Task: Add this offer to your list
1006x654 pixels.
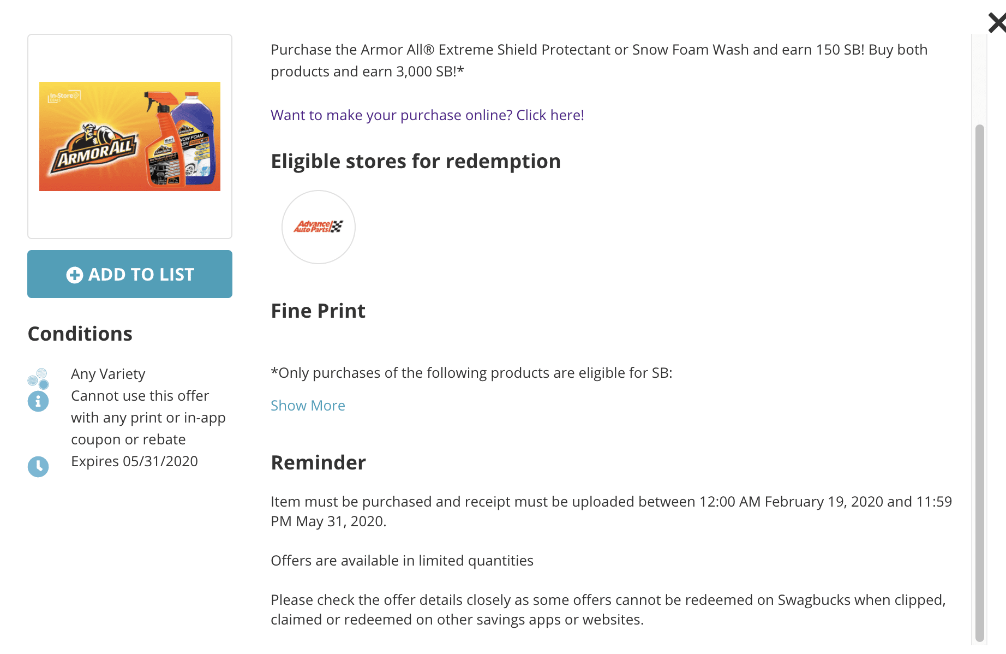Action: click(130, 274)
